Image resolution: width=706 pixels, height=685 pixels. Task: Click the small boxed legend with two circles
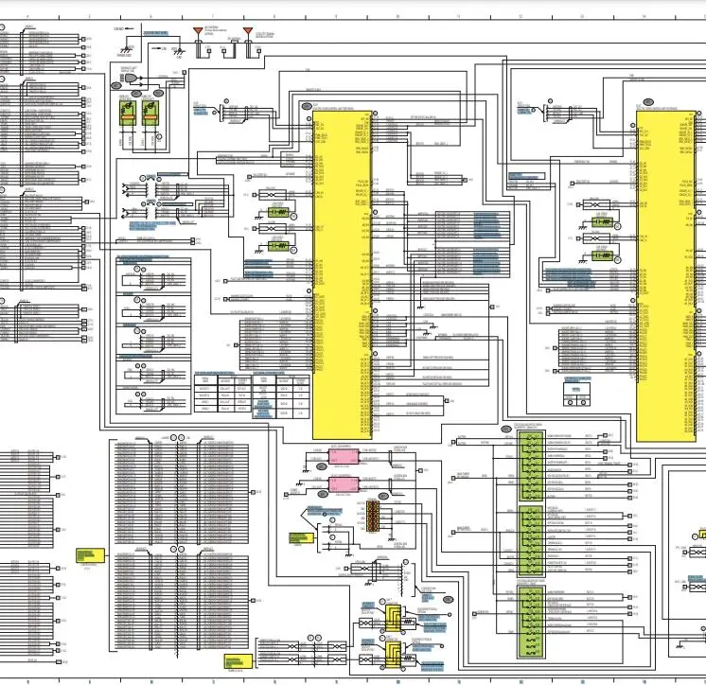[576, 394]
